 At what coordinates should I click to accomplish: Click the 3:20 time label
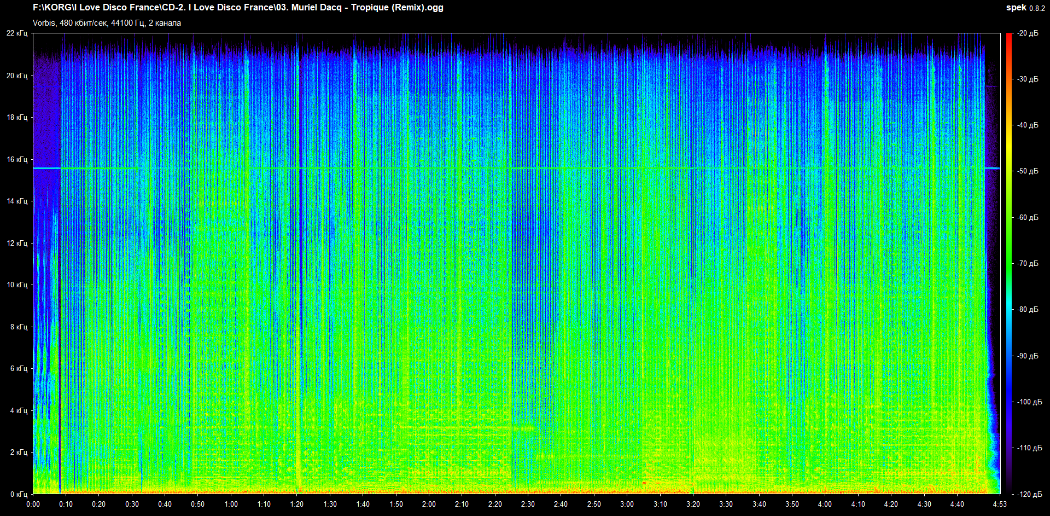point(693,504)
